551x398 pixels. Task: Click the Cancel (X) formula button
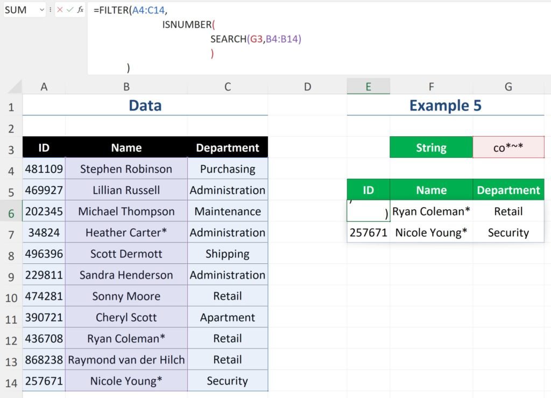pos(60,10)
